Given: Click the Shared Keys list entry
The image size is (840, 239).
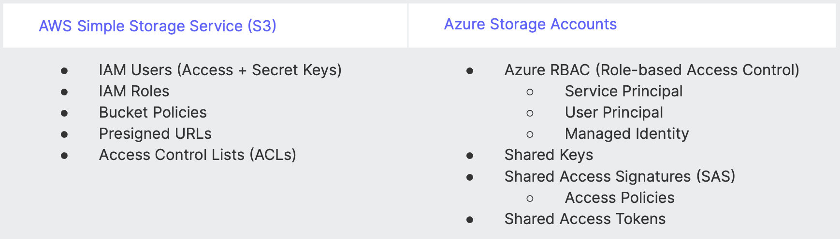Looking at the screenshot, I should pyautogui.click(x=549, y=155).
